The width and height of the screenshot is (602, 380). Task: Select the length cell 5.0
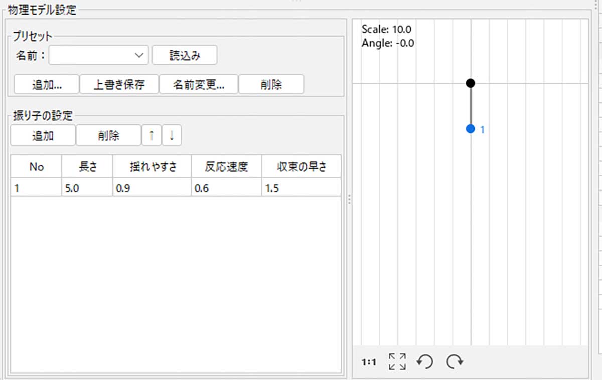pos(87,187)
